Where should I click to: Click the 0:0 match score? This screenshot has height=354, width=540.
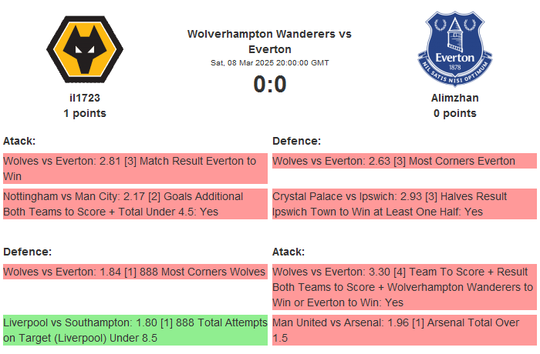point(269,84)
